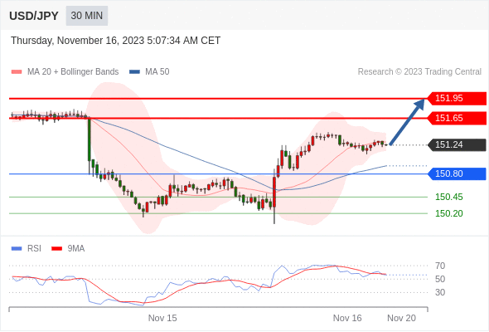
Task: Click the USD/JPY pair title
Action: click(34, 16)
